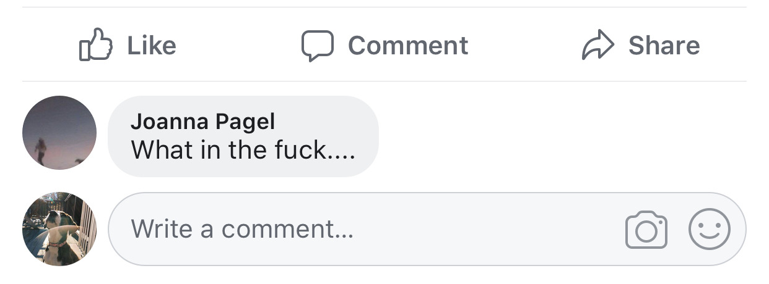Image resolution: width=769 pixels, height=284 pixels.
Task: Click empty space between Like and Comment
Action: click(238, 46)
